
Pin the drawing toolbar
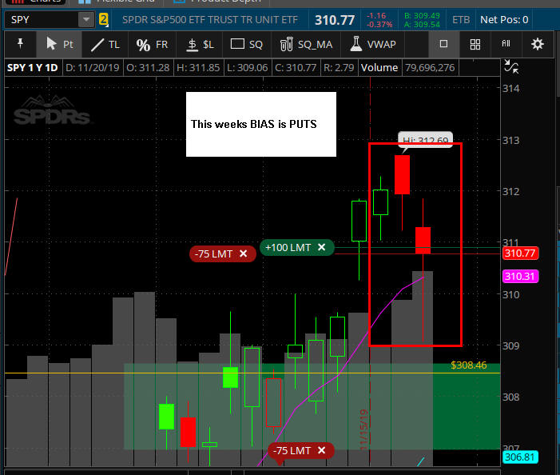[20, 44]
